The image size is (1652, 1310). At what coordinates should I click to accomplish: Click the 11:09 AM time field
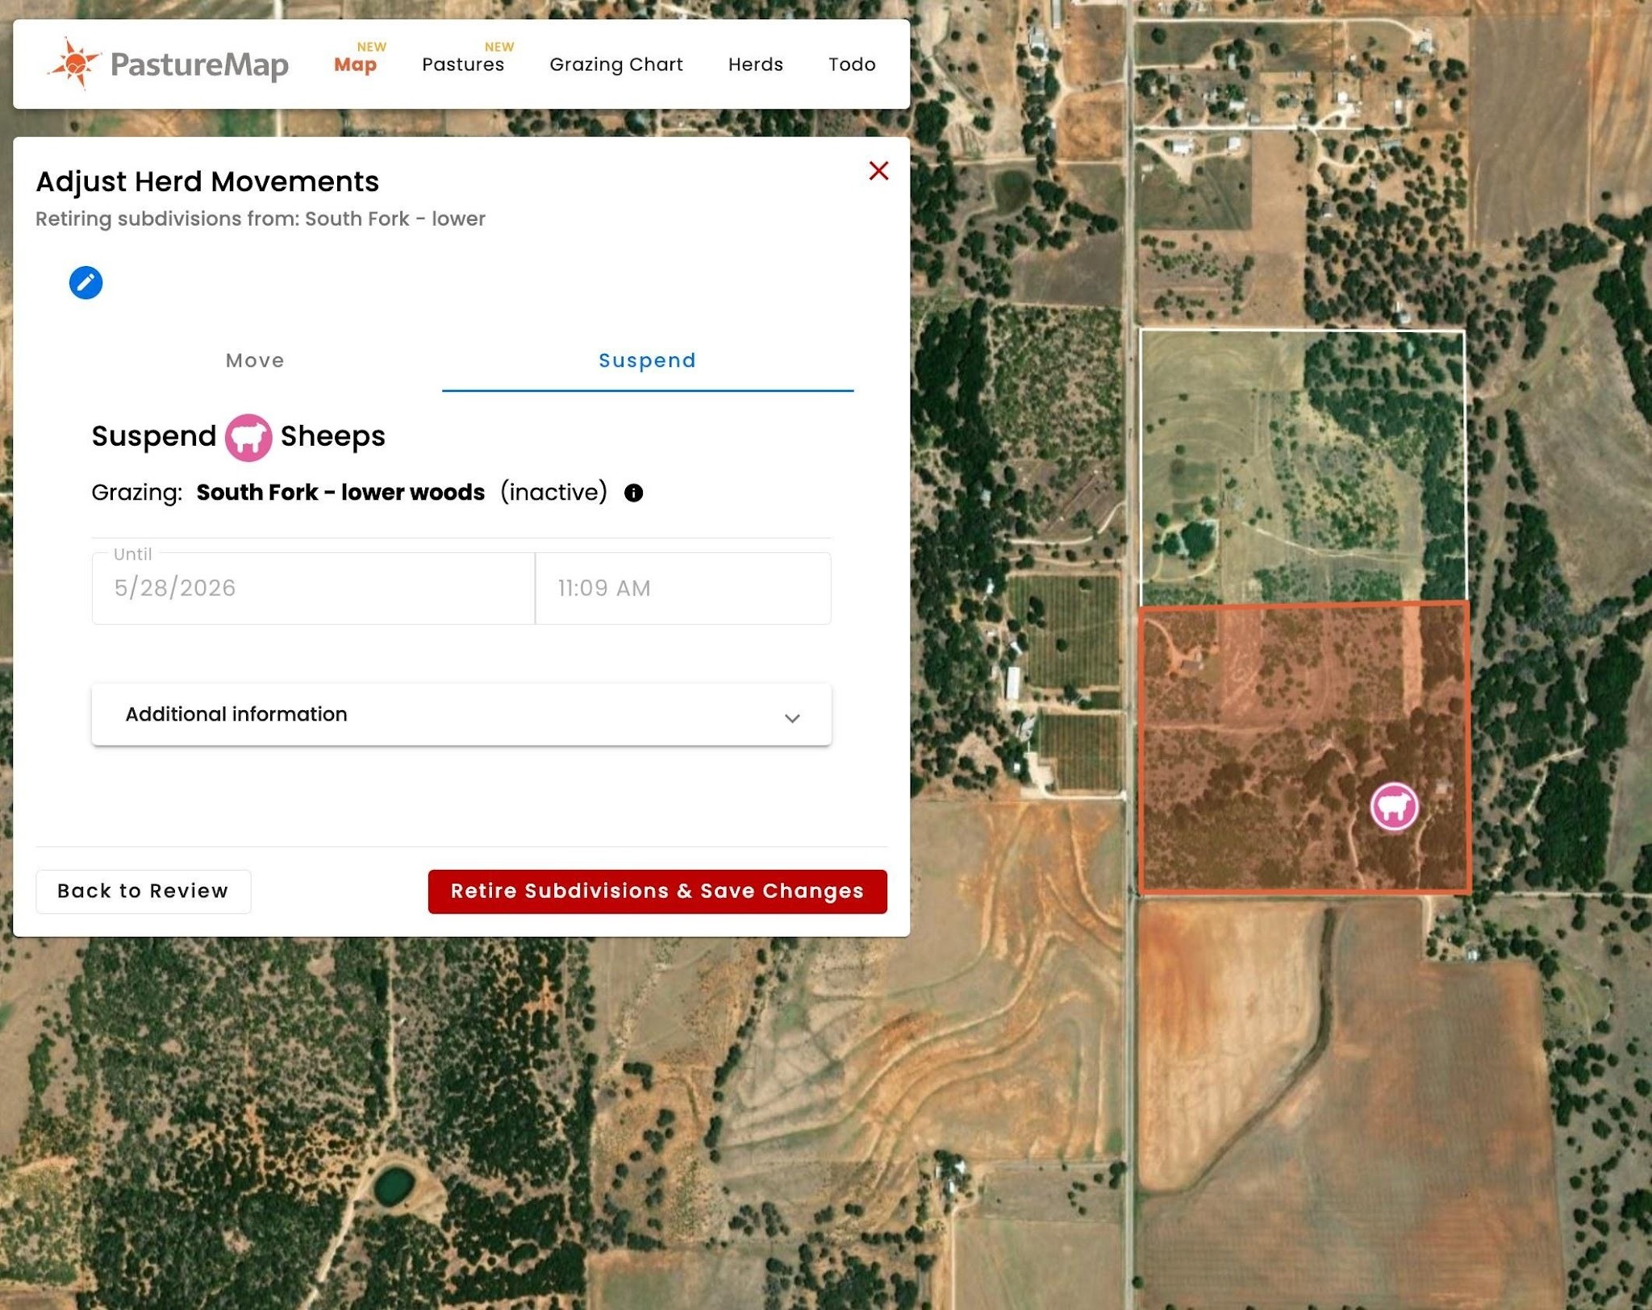click(683, 588)
